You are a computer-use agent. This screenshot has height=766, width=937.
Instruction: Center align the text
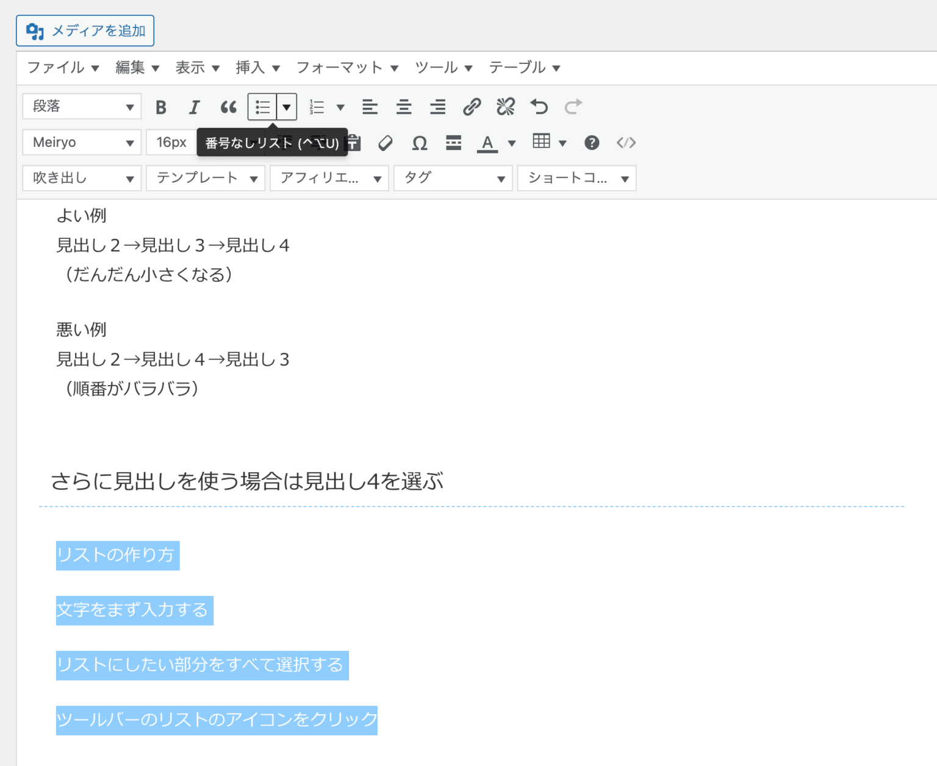[x=404, y=106]
